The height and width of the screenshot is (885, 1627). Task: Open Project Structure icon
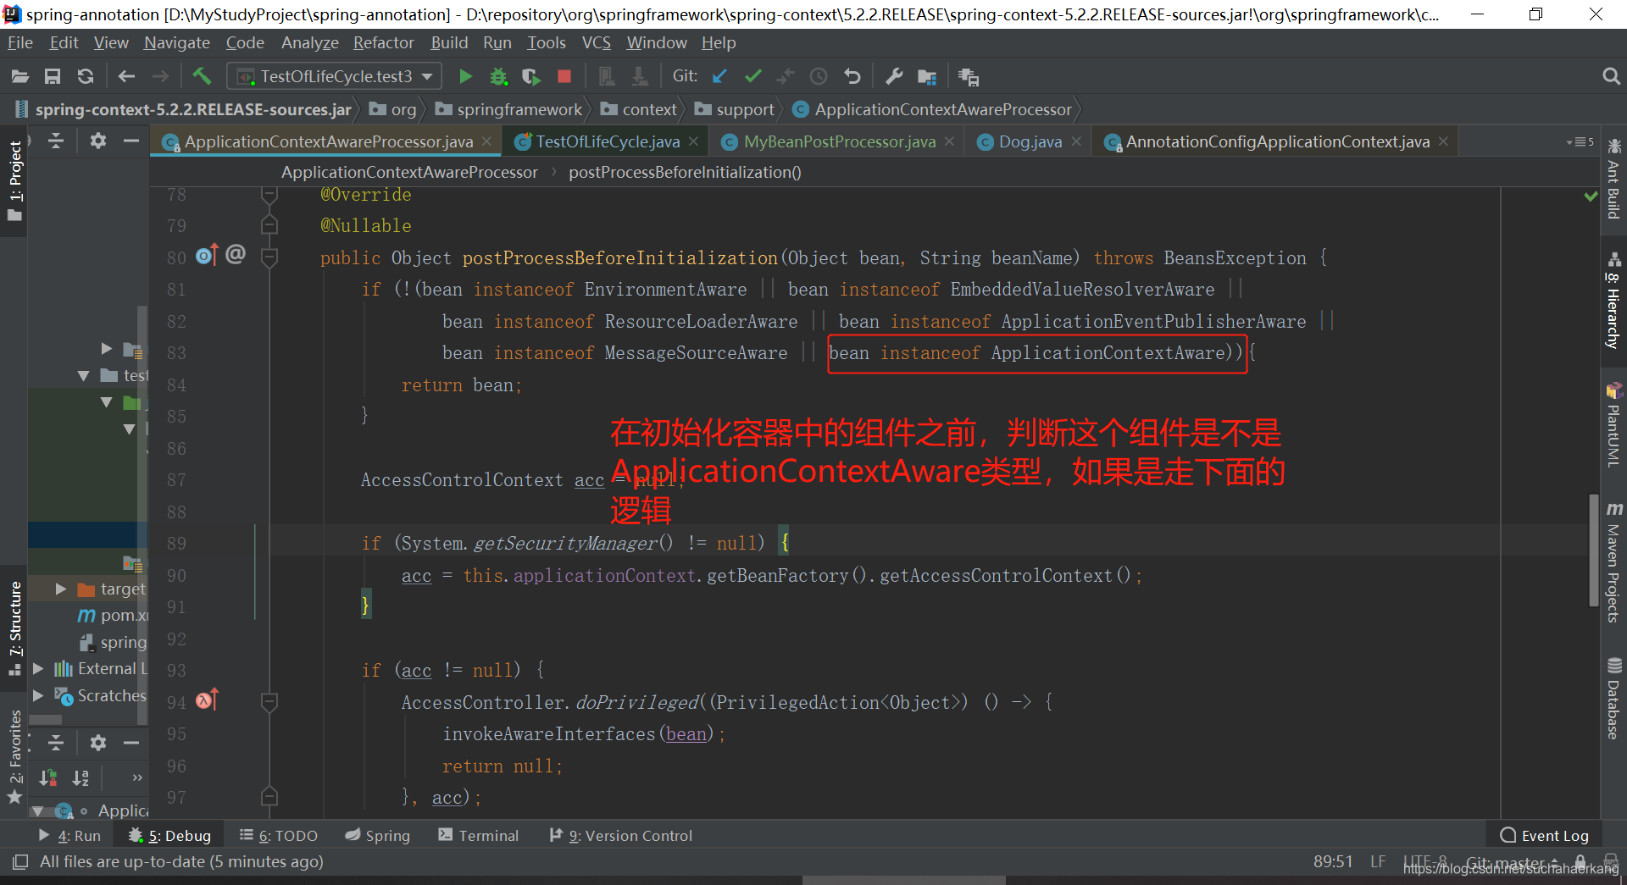coord(927,77)
